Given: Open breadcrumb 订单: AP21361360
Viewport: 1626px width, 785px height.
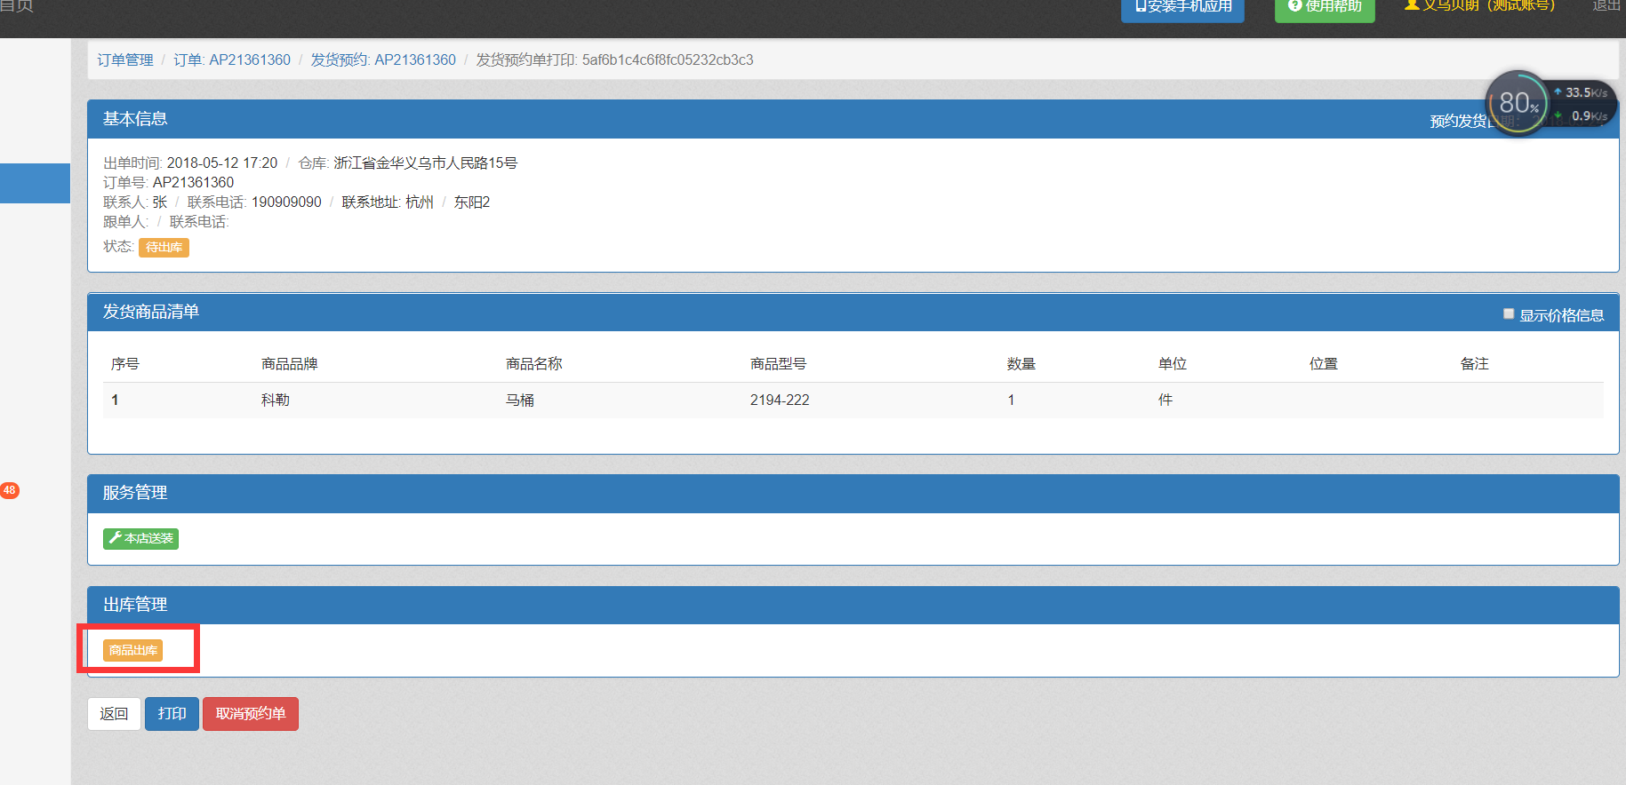Looking at the screenshot, I should (232, 60).
